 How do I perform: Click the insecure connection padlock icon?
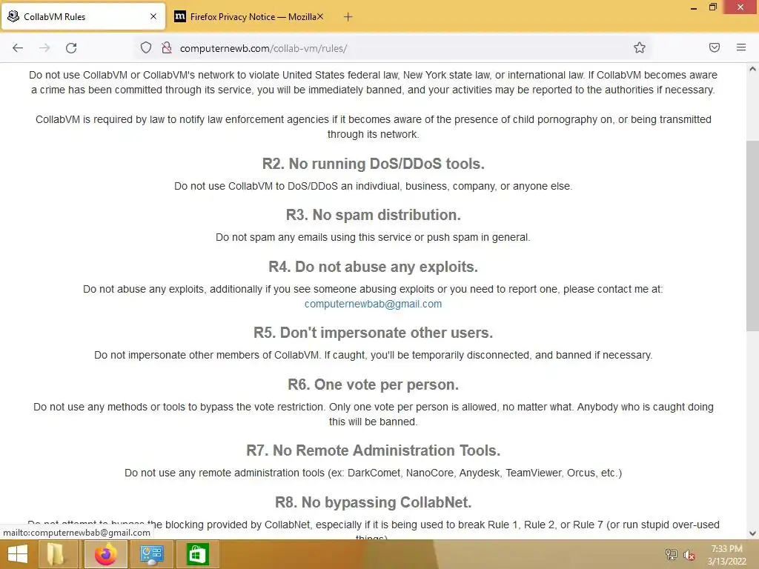point(167,48)
